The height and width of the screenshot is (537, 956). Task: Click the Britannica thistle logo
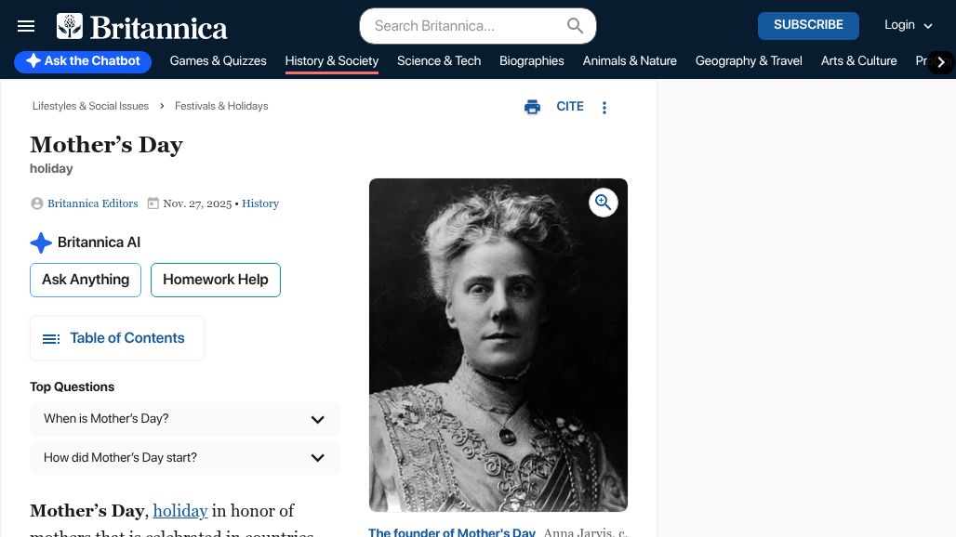70,26
